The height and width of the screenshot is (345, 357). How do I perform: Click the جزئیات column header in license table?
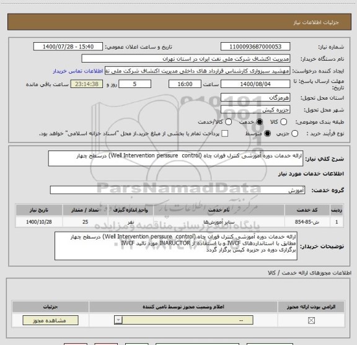coord(51,307)
